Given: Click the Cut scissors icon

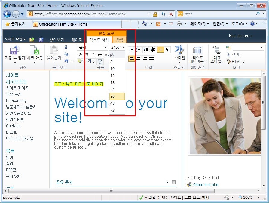Looking at the screenshot, I should pyautogui.click(x=66, y=47).
